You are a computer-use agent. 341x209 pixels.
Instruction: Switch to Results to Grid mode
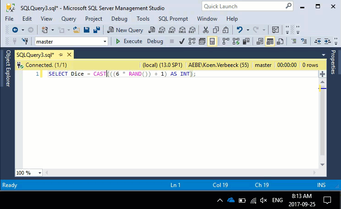270,41
